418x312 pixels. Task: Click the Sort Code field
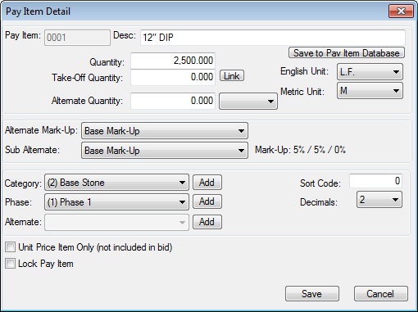click(375, 181)
